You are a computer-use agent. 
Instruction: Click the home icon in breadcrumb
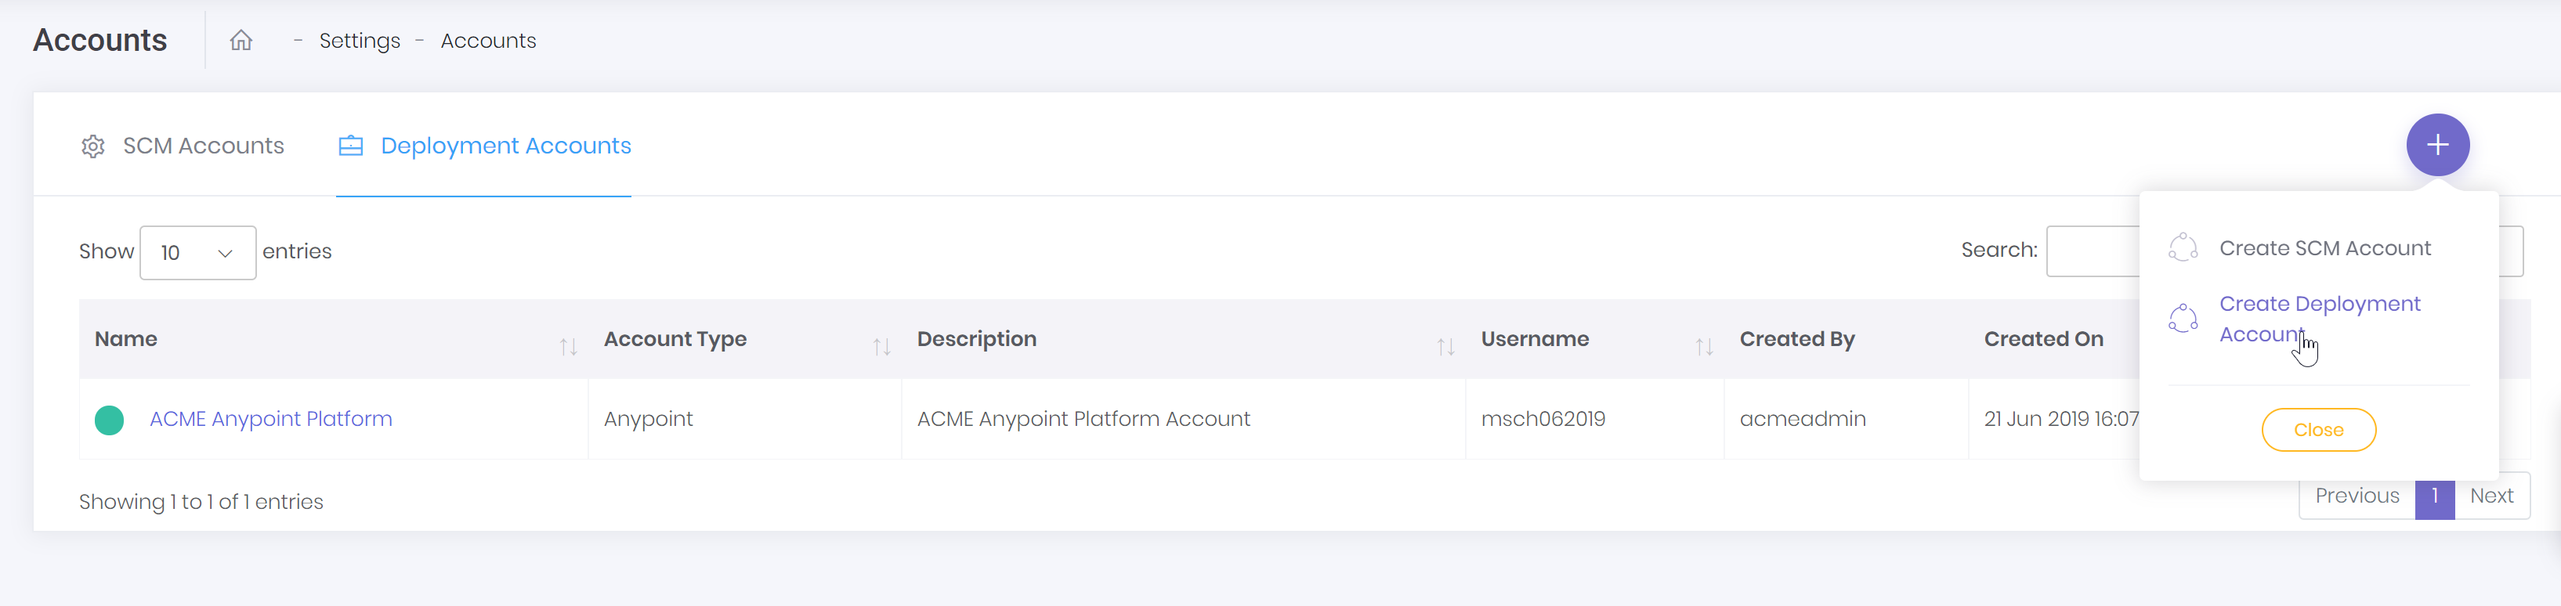tap(241, 41)
